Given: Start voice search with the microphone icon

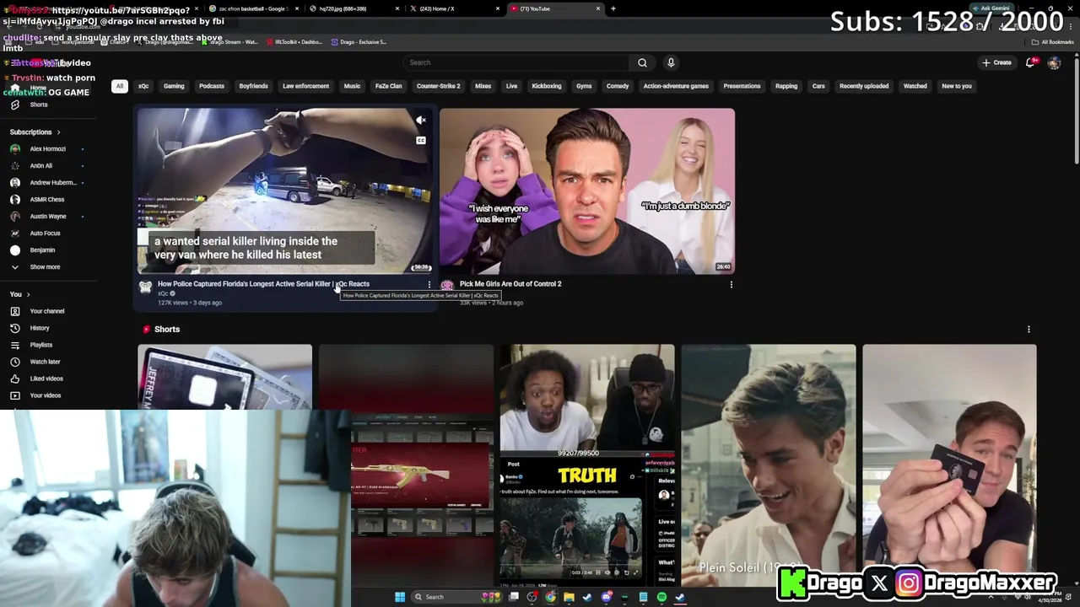Looking at the screenshot, I should (671, 62).
